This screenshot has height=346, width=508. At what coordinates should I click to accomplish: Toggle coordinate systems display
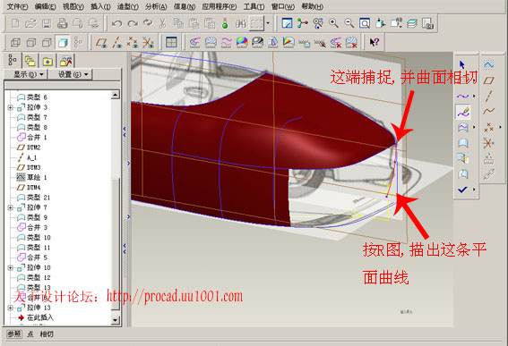(148, 42)
